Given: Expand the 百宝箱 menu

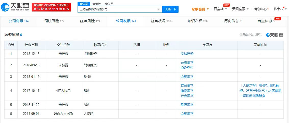Looking at the screenshot, I should click(220, 9).
